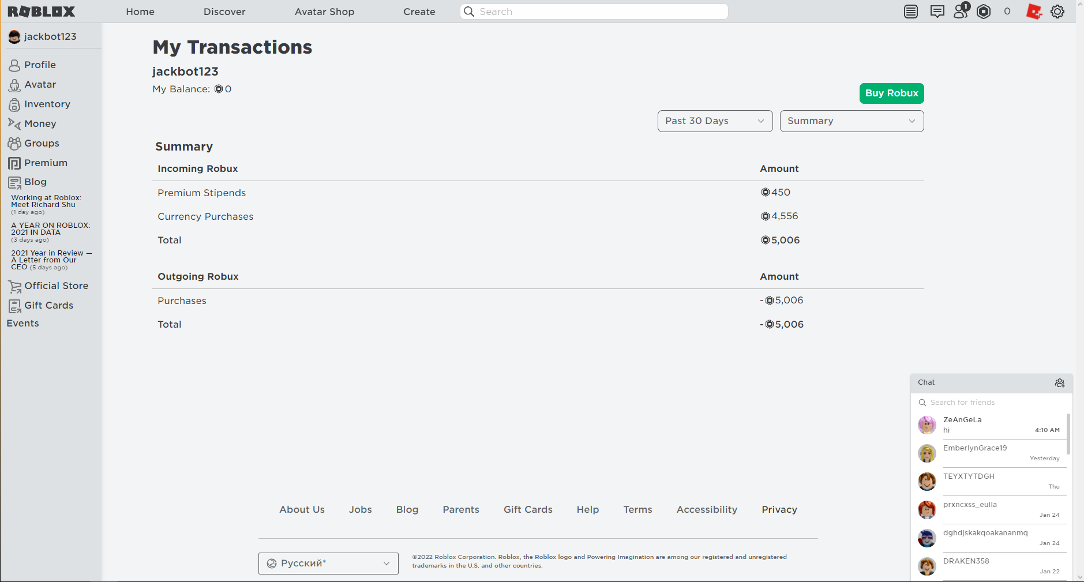Click jackbot123 username in sidebar
Image resolution: width=1084 pixels, height=582 pixels.
coord(50,37)
